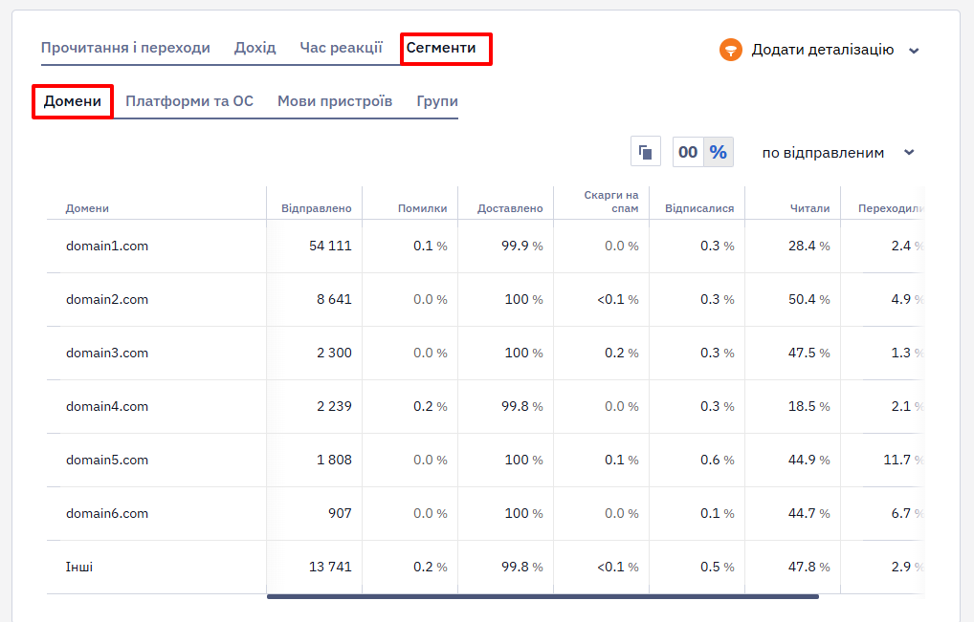Select the 'Домени' sub-tab
974x622 pixels.
pos(72,101)
